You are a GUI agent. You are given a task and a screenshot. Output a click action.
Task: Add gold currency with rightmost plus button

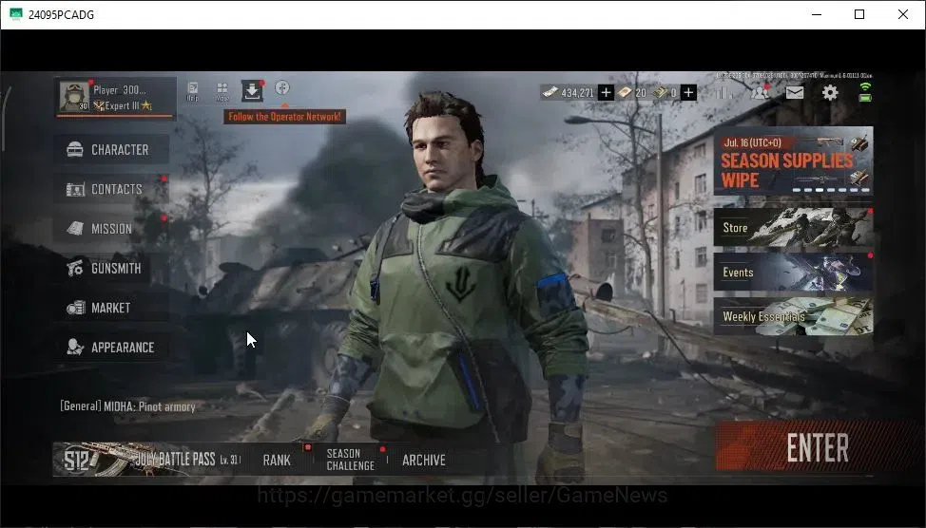click(x=688, y=93)
